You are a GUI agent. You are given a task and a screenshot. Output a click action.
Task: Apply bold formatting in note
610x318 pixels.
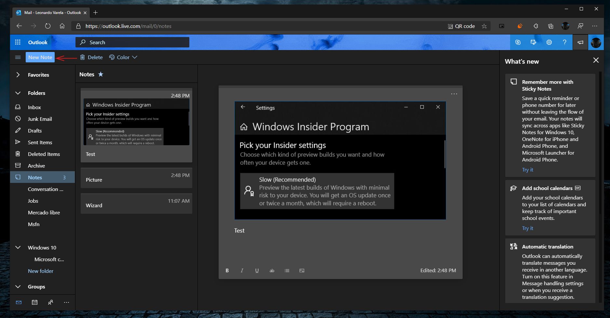[227, 271]
